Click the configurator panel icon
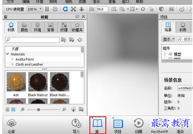The image size is (193, 134). (172, 9)
